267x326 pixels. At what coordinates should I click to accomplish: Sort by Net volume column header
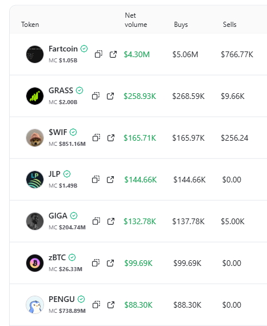136,20
